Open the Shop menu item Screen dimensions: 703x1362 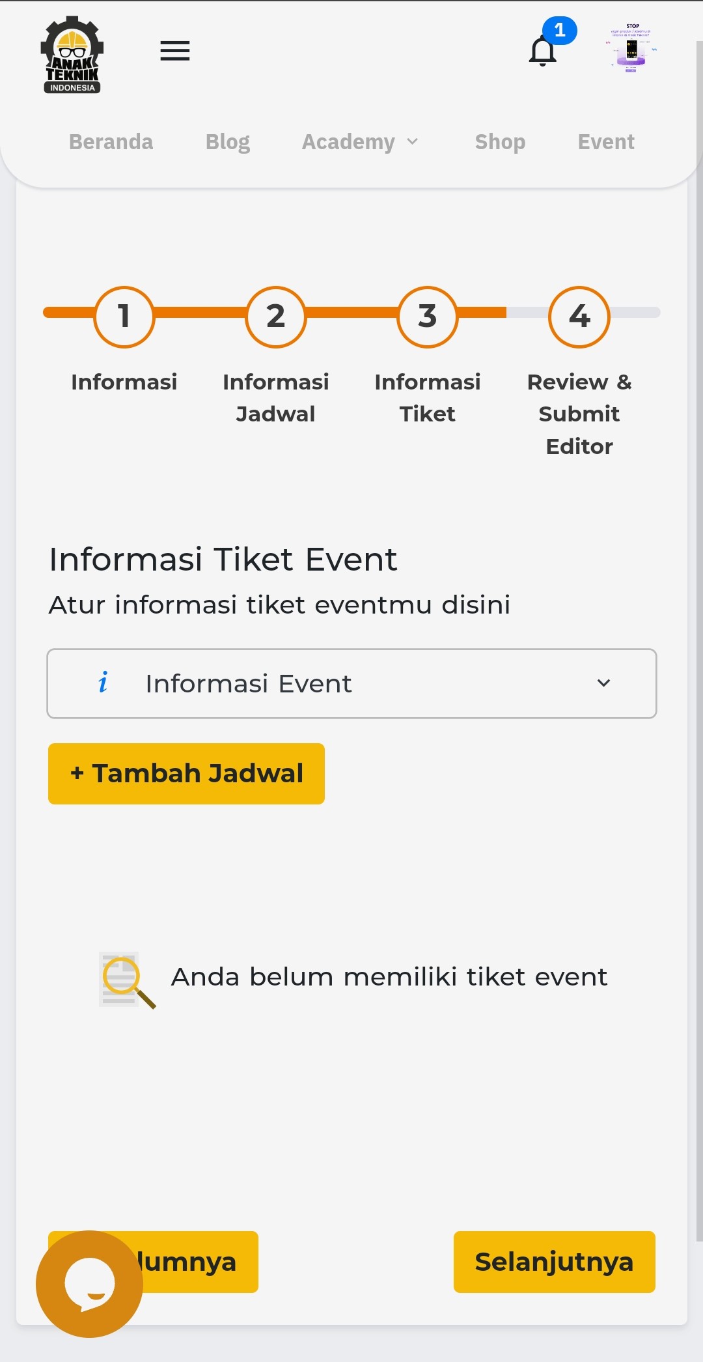coord(500,142)
